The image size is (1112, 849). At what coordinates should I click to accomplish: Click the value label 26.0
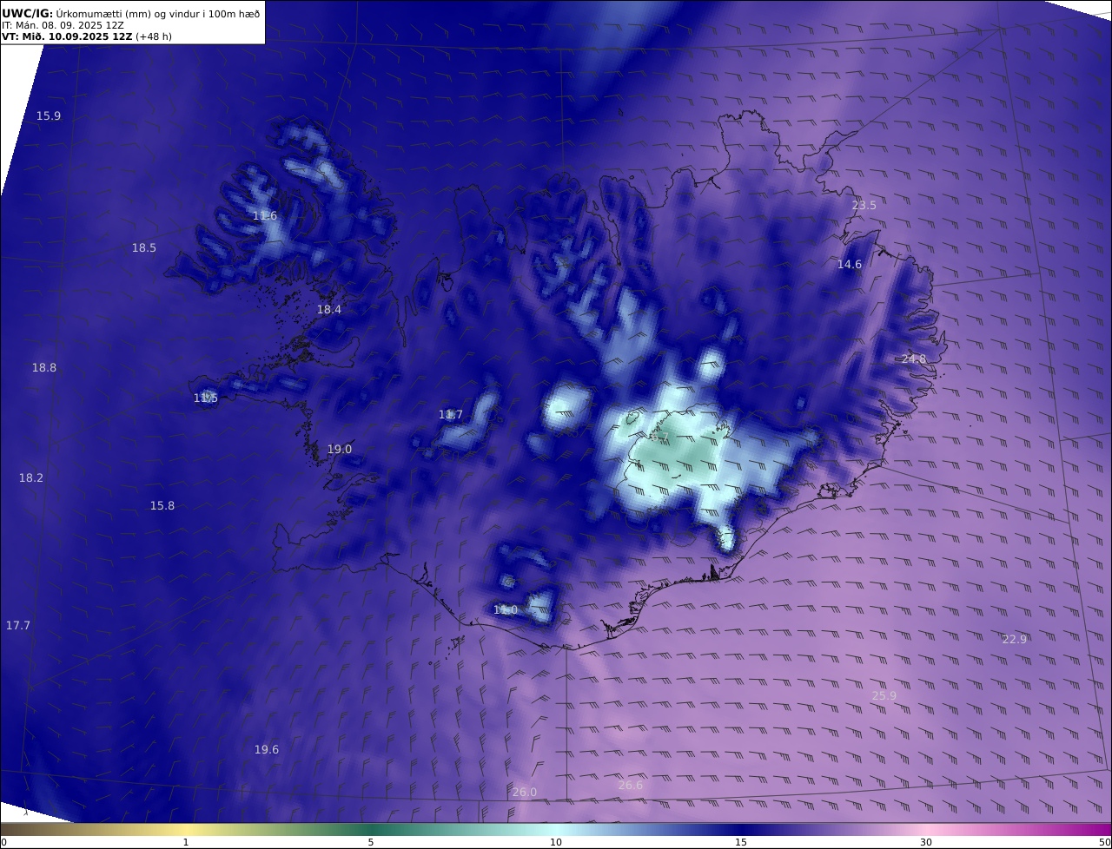point(525,792)
